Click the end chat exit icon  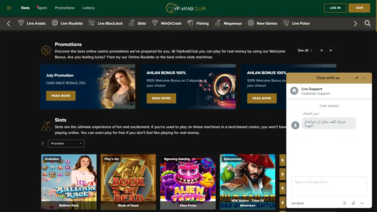point(345,203)
